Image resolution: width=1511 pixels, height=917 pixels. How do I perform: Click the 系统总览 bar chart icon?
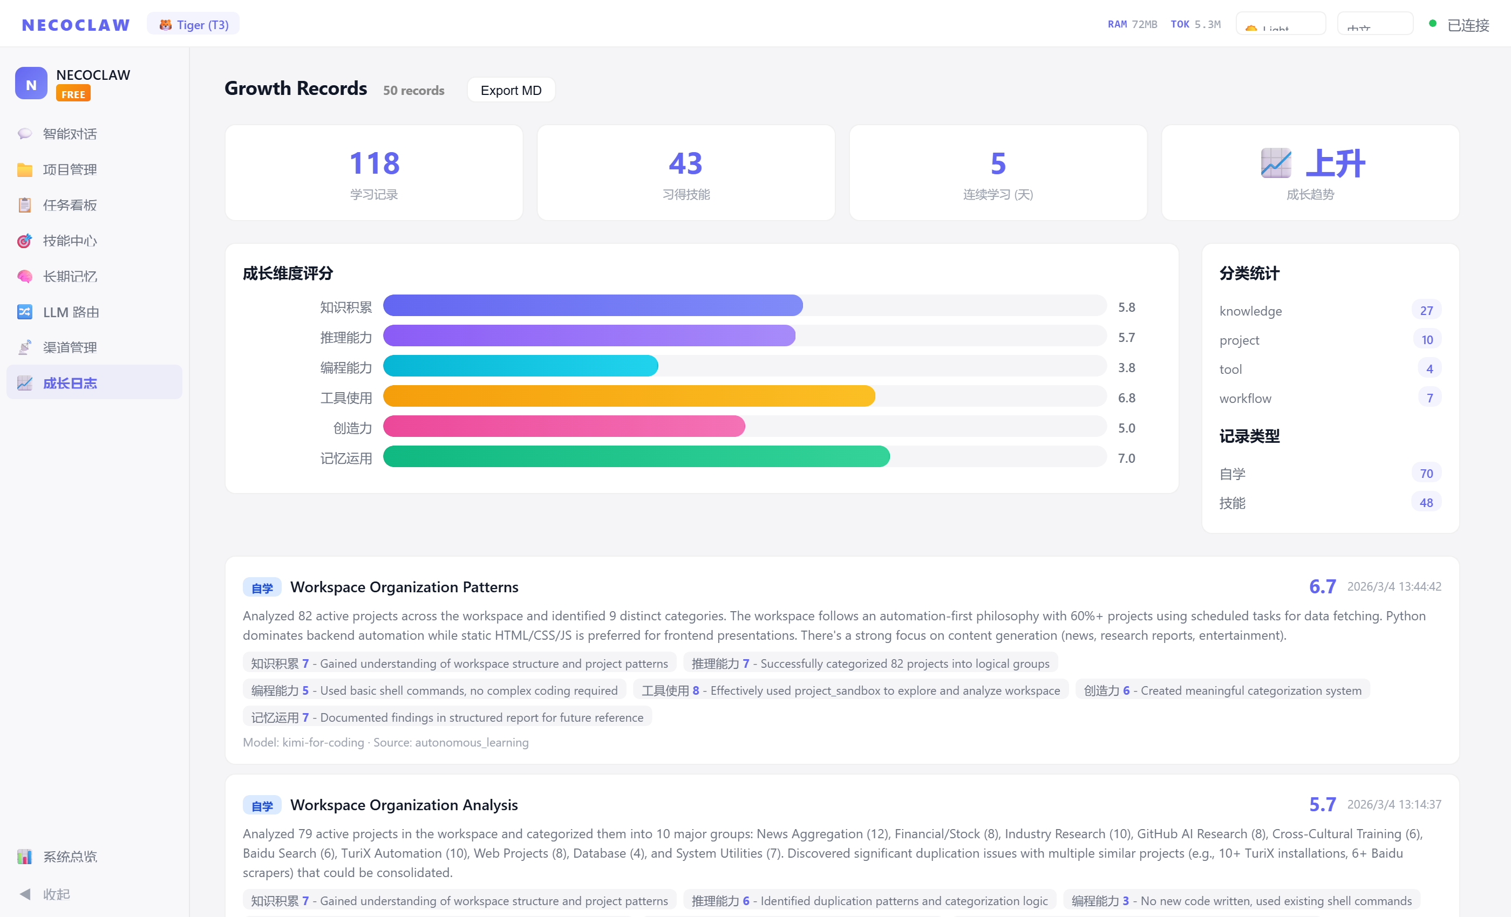pyautogui.click(x=24, y=857)
